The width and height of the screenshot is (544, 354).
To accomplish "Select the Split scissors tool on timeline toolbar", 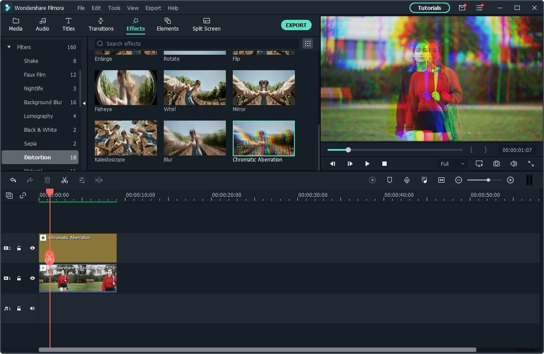I will [x=65, y=180].
